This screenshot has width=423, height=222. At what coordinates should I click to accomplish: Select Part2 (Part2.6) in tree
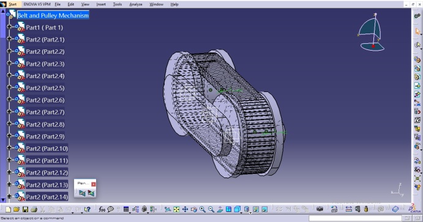pos(45,100)
